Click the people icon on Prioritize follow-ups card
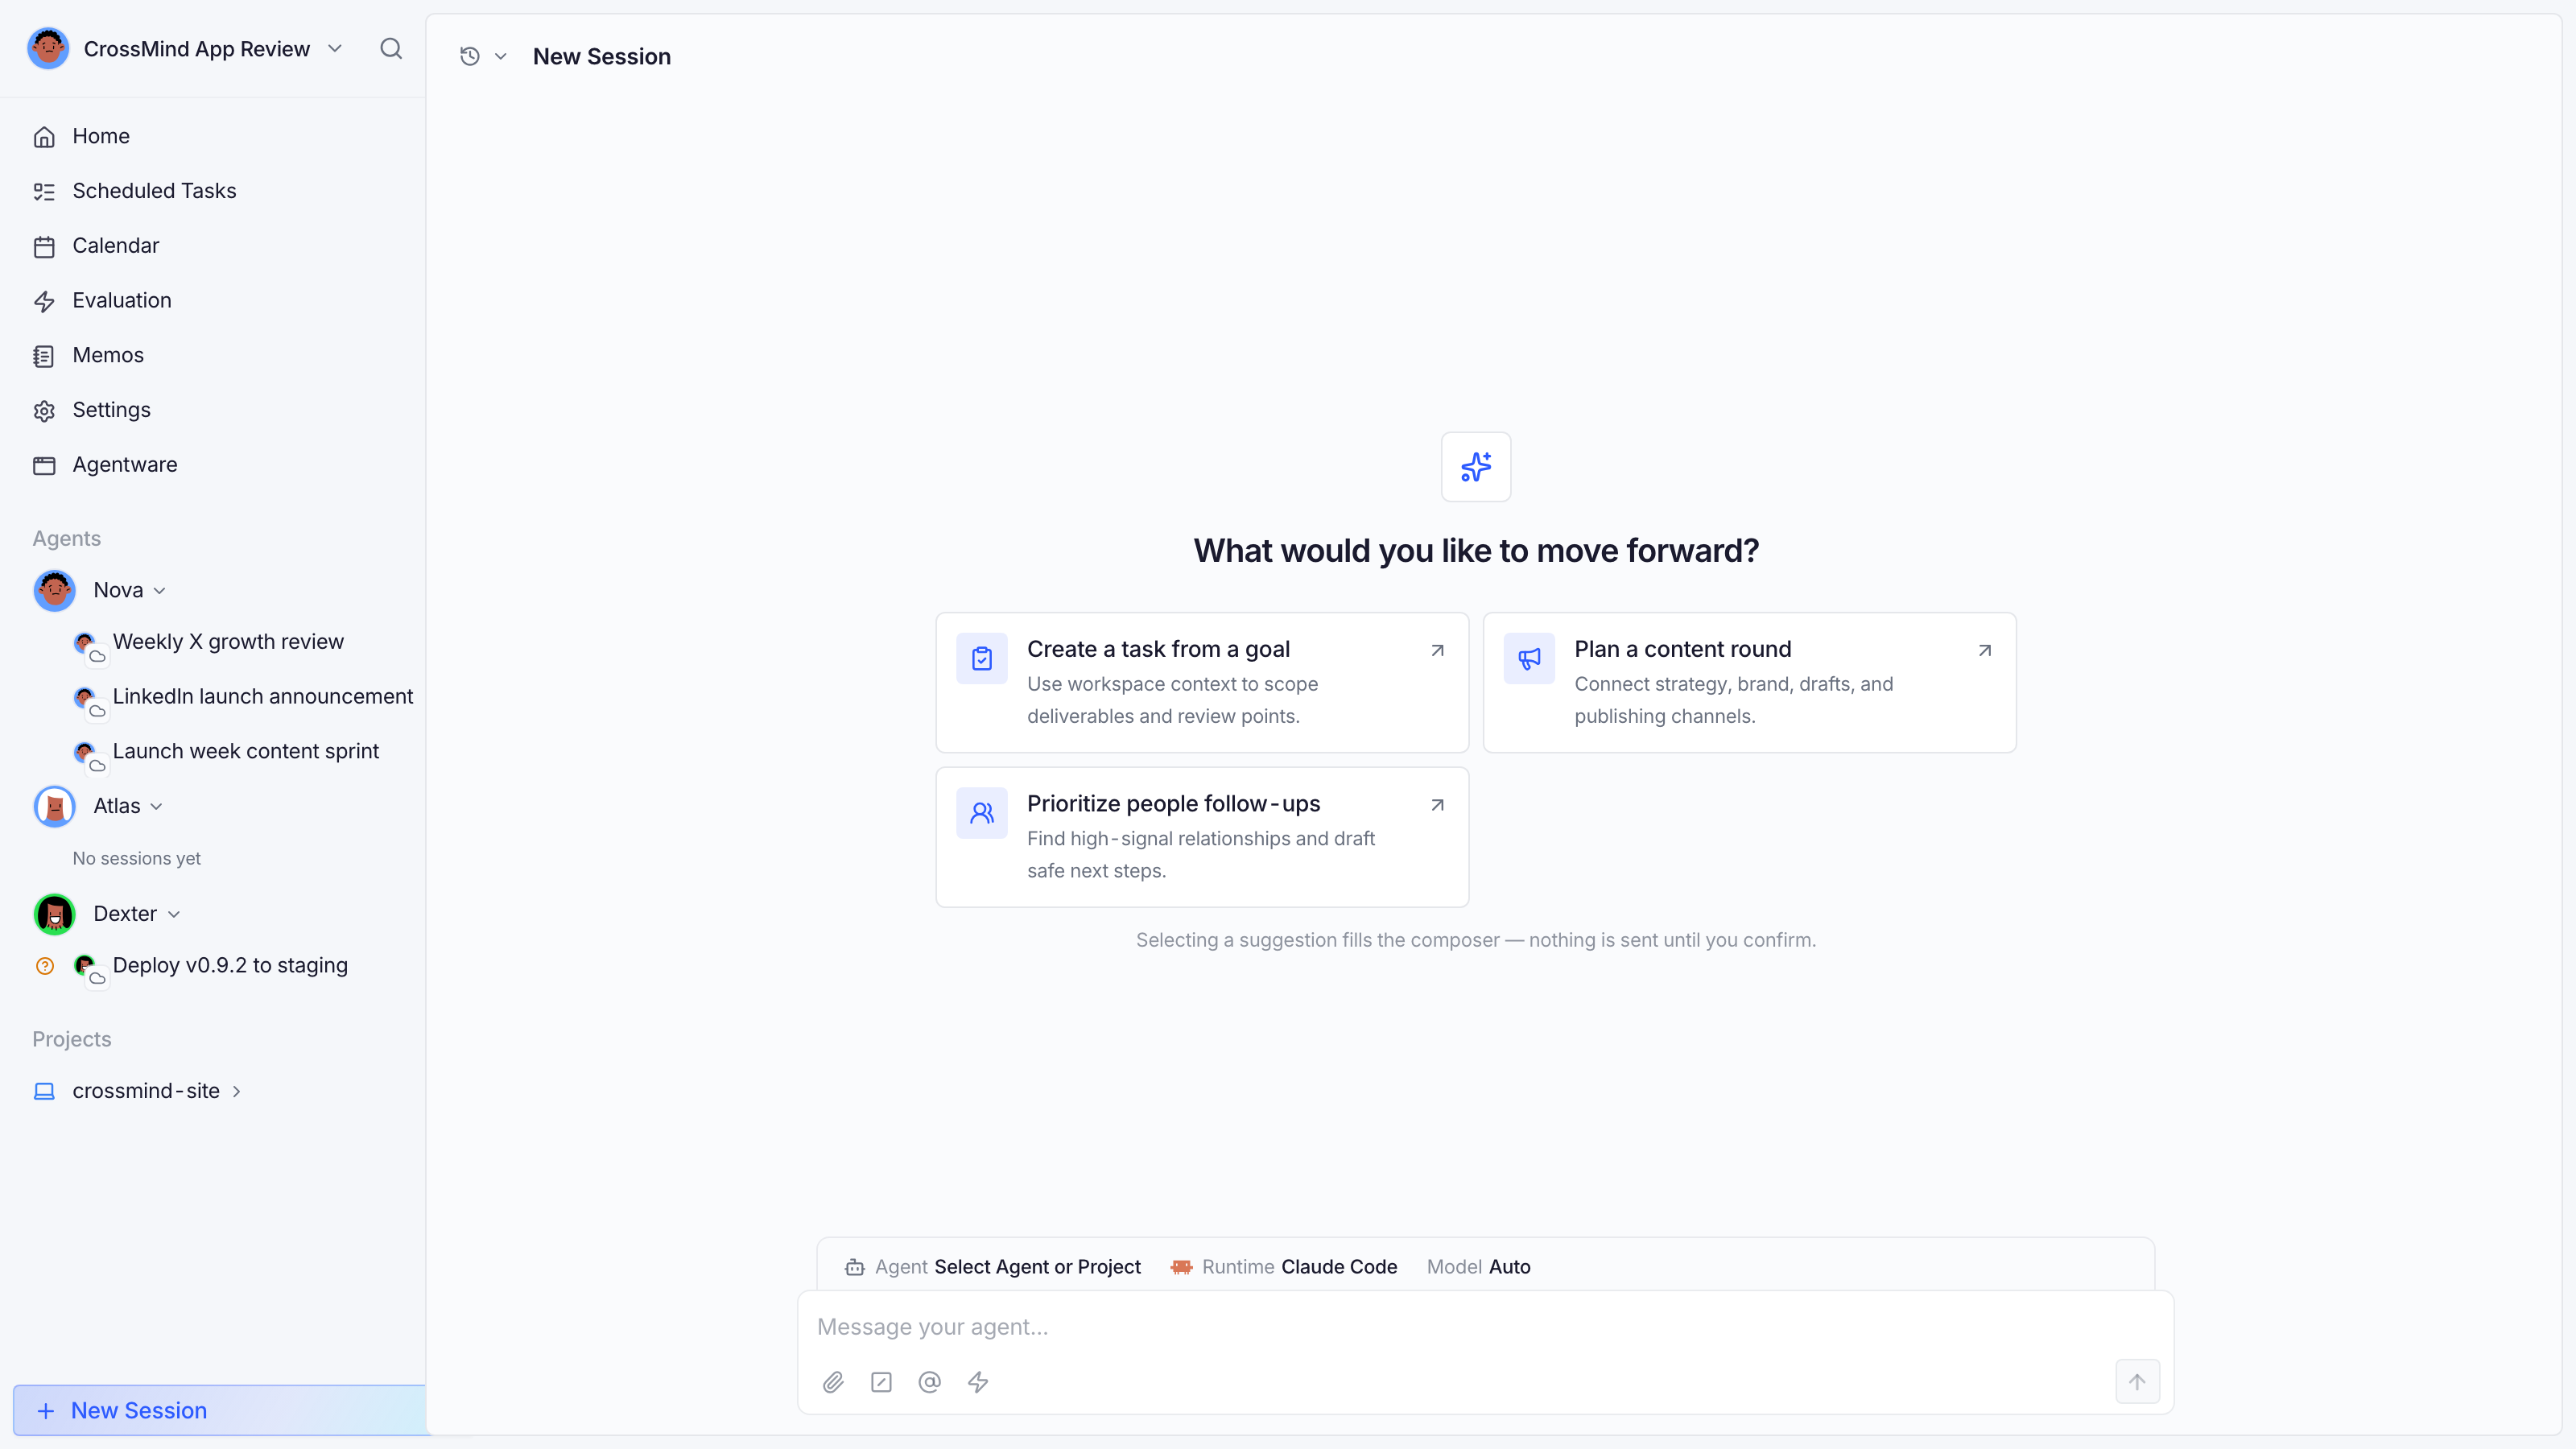 [982, 813]
